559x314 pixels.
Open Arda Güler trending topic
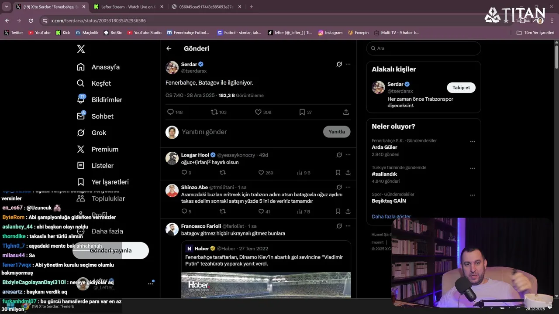pos(384,147)
